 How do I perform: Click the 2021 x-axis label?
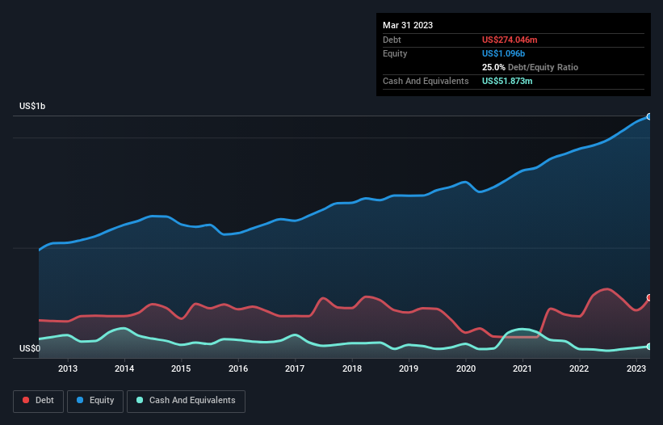(522, 368)
